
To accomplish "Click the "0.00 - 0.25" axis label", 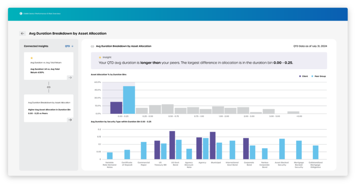I will coord(123,116).
